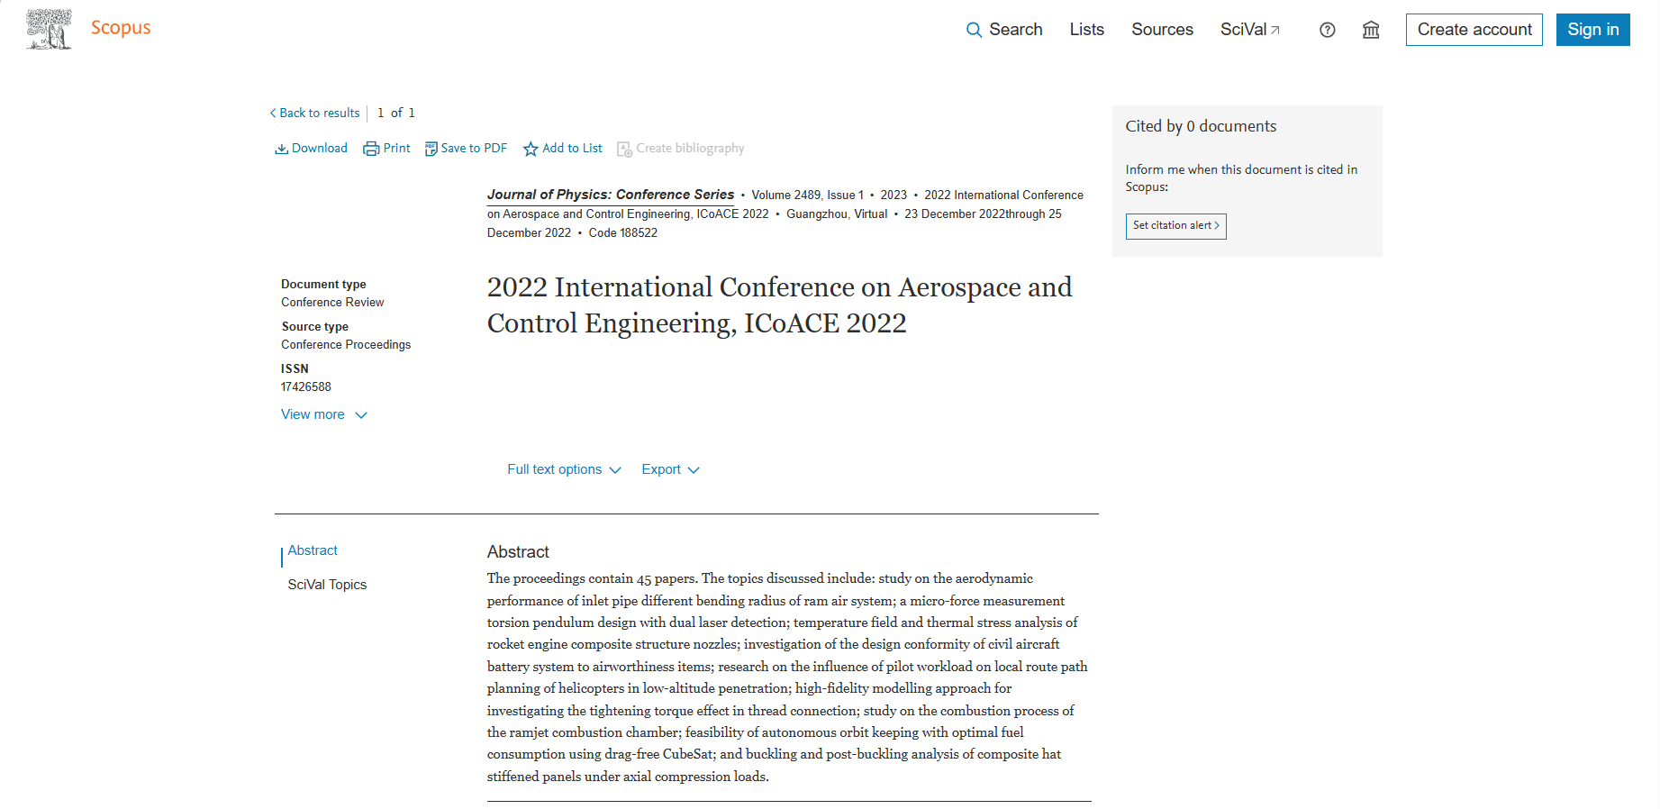Click the Conference Proceedings source type text
Viewport: 1660px width, 809px height.
346,344
